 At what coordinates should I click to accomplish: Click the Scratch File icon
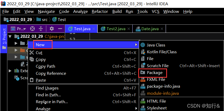[143, 66]
